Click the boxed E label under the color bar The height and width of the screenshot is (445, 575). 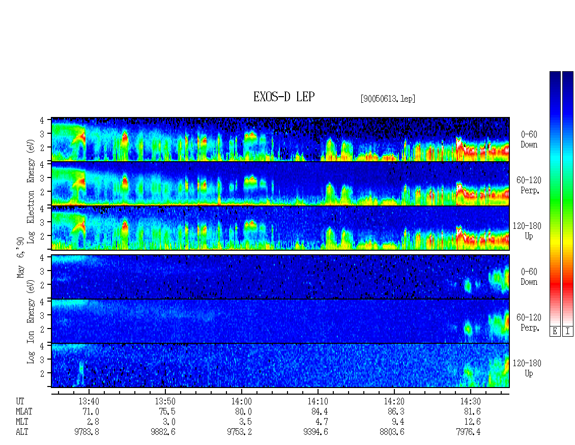555,332
